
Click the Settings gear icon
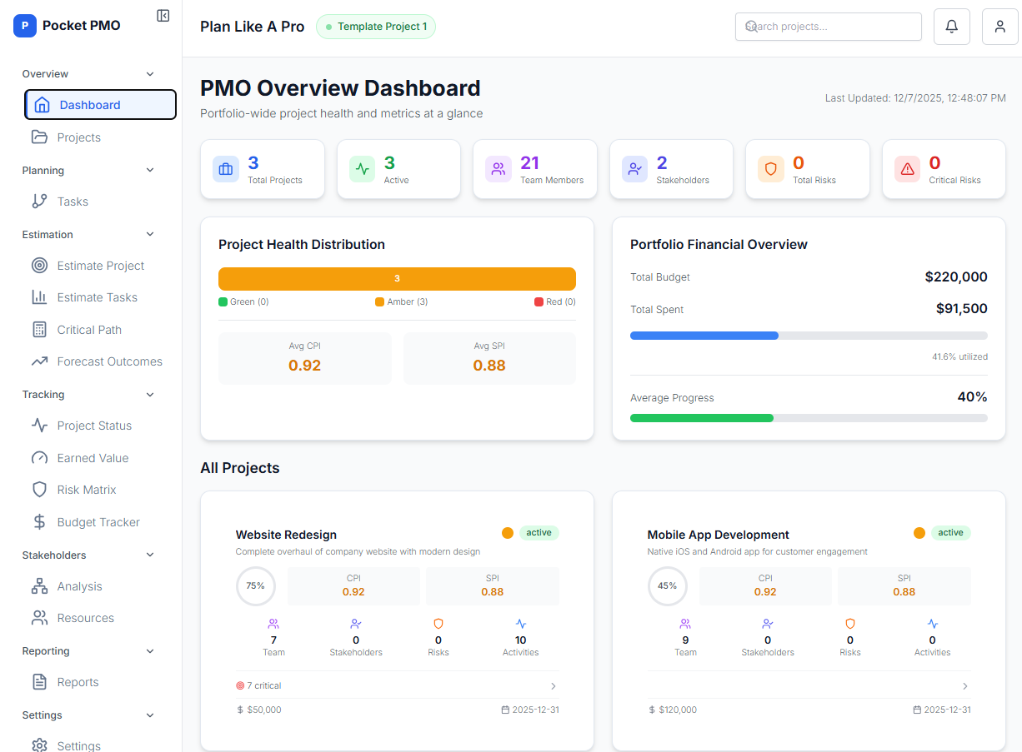pos(42,745)
